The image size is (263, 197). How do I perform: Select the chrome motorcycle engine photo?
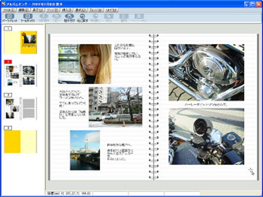[x=206, y=72]
